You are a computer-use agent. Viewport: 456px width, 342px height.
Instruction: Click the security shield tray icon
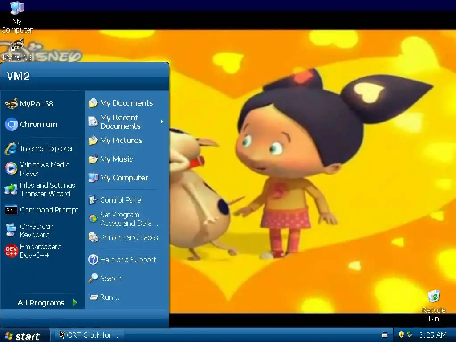pos(401,334)
